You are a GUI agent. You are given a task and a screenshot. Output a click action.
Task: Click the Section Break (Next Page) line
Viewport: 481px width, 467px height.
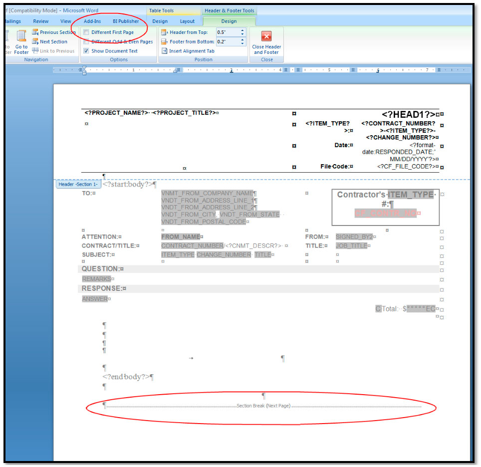tap(263, 406)
